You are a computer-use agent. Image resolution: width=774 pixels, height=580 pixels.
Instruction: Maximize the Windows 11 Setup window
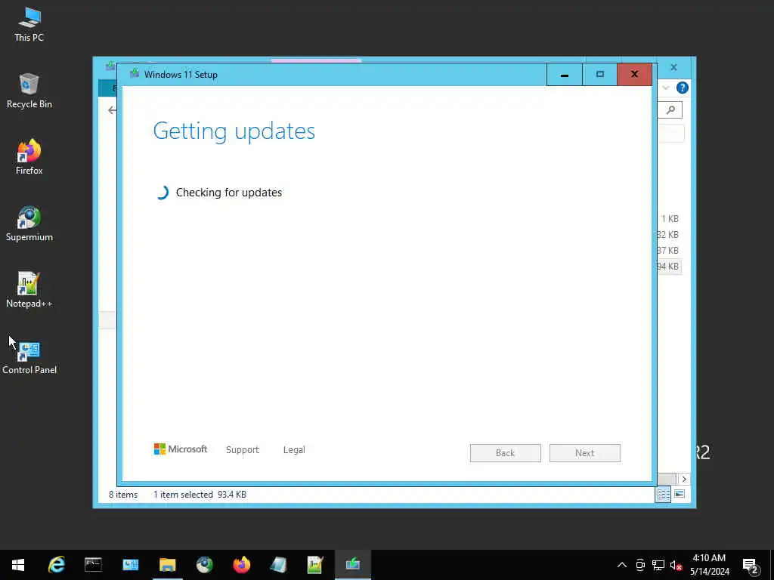pyautogui.click(x=599, y=75)
